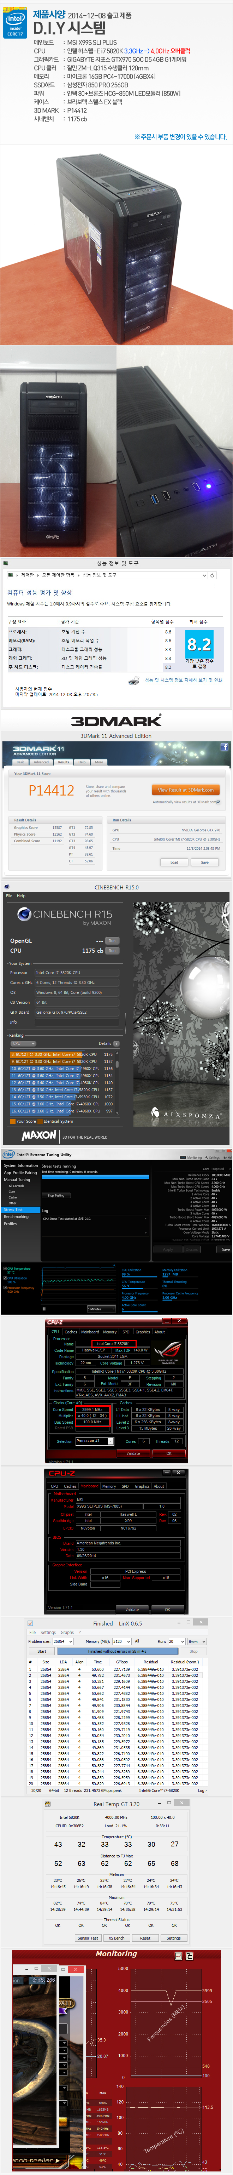
Task: Open the Help menu in Cinebench R15
Action: [21, 896]
